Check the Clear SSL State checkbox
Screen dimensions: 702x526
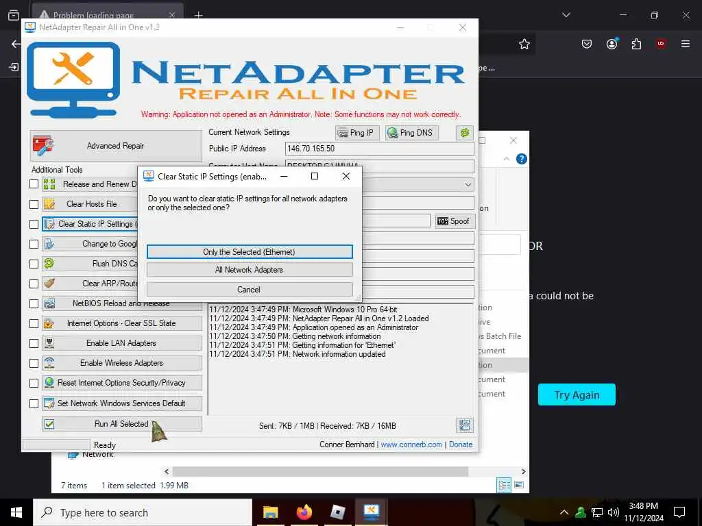click(x=34, y=323)
